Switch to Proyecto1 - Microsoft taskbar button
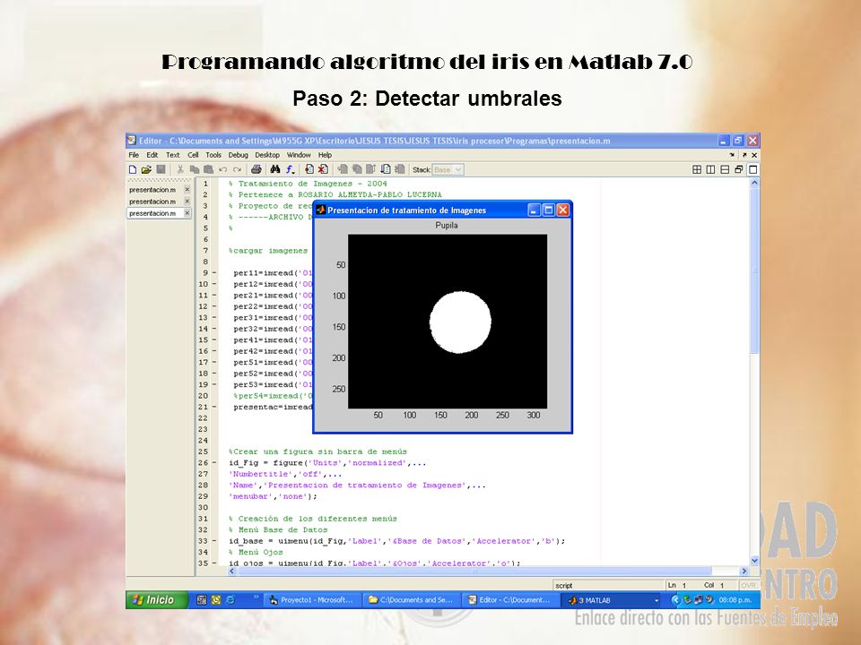This screenshot has width=861, height=645. click(312, 600)
